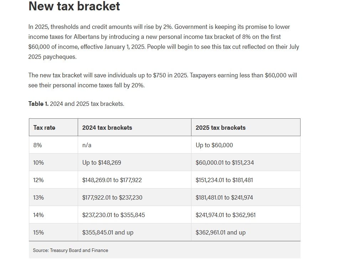Click the "Table 1." caption label
The image size is (349, 278).
(x=38, y=104)
